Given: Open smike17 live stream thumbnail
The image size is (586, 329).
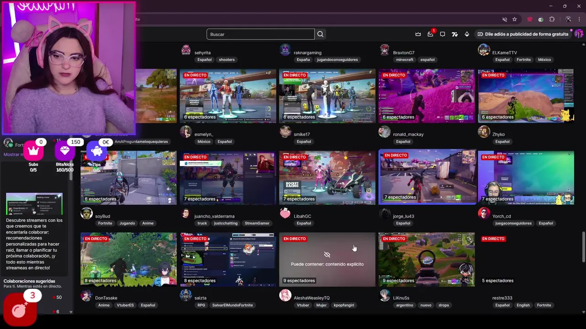Looking at the screenshot, I should 327,96.
